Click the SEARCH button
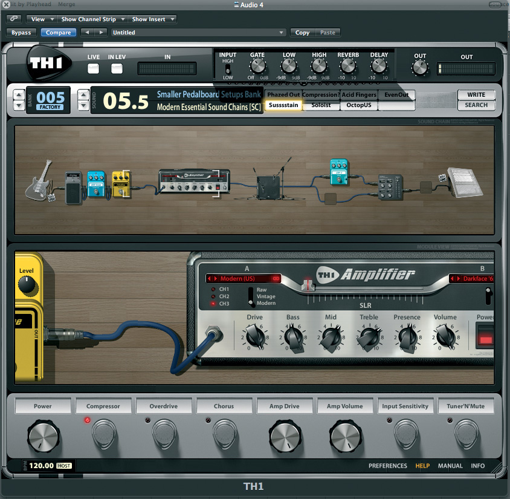510x499 pixels. (476, 105)
